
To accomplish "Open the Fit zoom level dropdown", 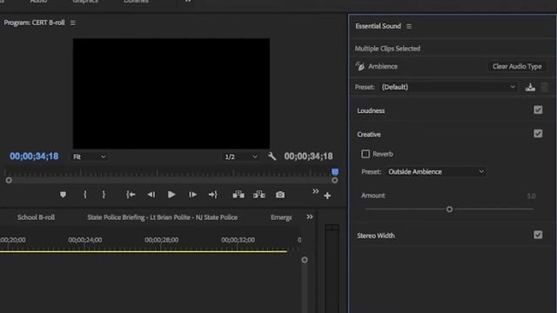I will pyautogui.click(x=89, y=156).
